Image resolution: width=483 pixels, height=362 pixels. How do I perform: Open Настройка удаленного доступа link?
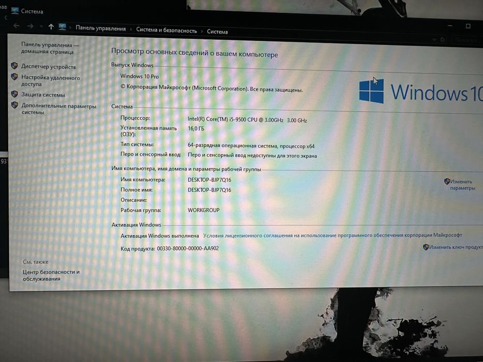tap(51, 81)
